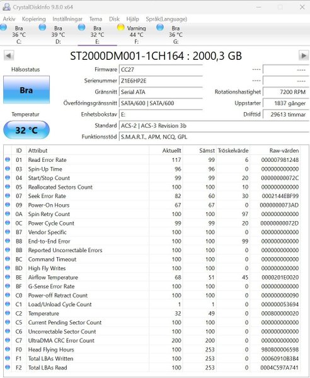Viewport: 310px width, 378px height.
Task: Select disk G: at 36 °C
Action: (x=176, y=35)
